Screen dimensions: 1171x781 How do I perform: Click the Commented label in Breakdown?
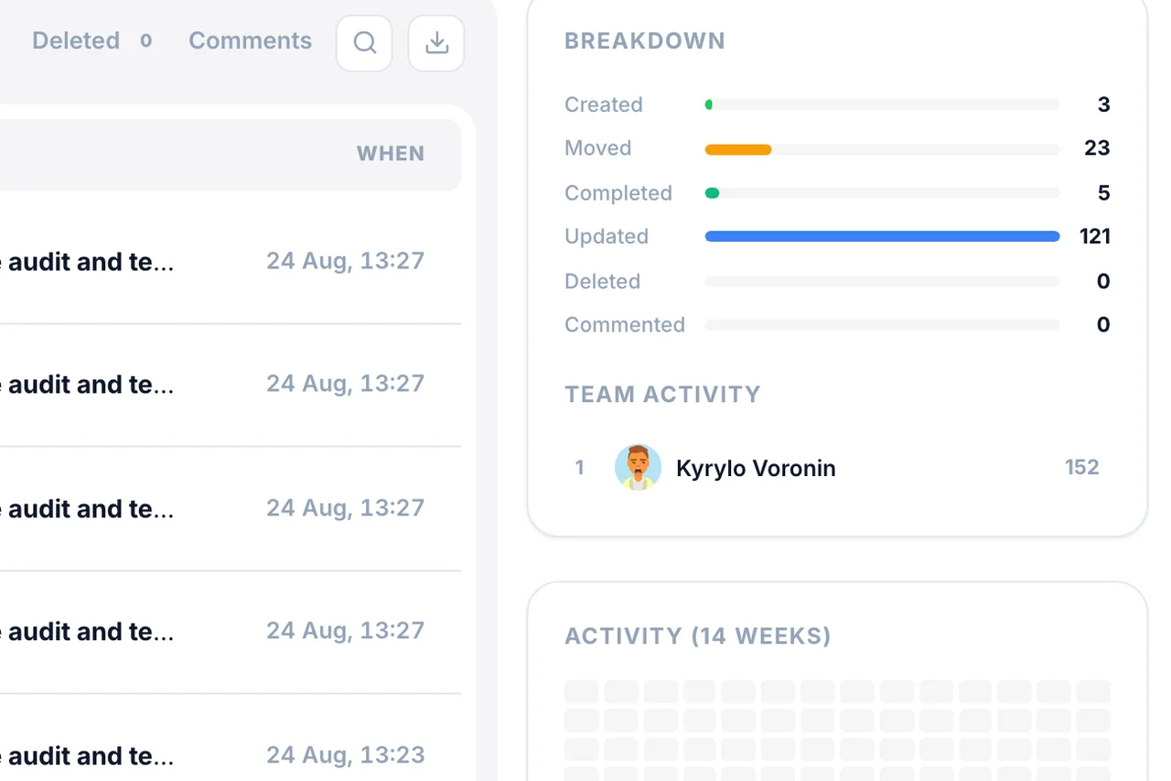click(625, 325)
